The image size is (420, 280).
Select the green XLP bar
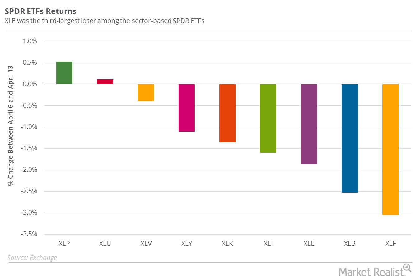click(x=64, y=73)
